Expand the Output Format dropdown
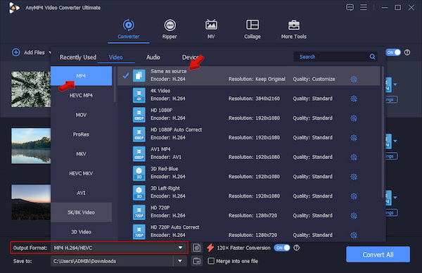 click(180, 248)
